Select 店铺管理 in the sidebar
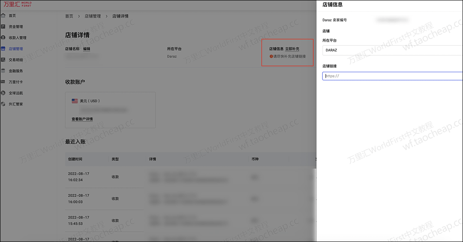This screenshot has height=242, width=463. 16,49
